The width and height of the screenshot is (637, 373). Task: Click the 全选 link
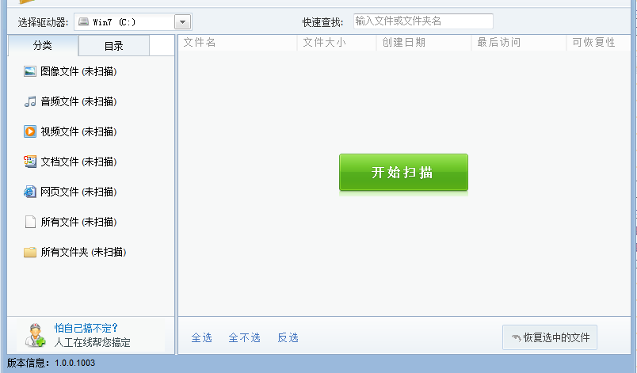click(x=201, y=337)
